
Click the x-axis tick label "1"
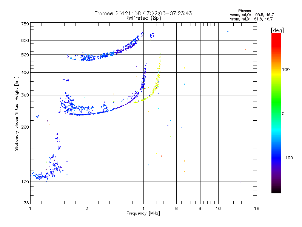pos(30,208)
